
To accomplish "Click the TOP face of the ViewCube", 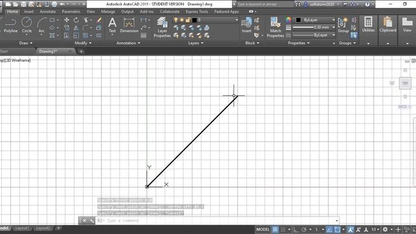I will coord(405,83).
